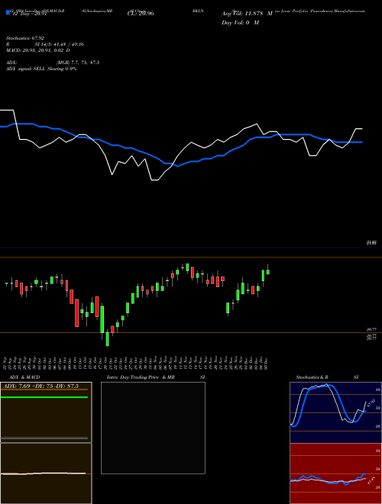Click the blue 12 Day SMA legend square
The height and width of the screenshot is (504, 382).
[x=8, y=12]
